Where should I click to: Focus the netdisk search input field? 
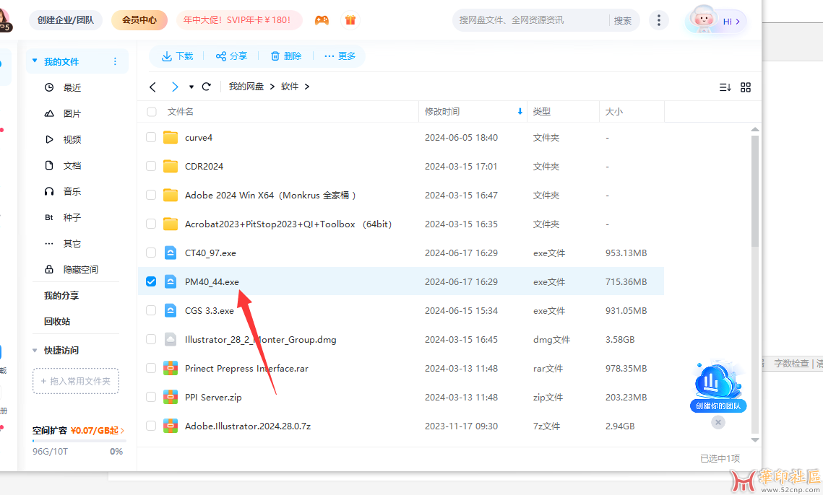pos(530,20)
